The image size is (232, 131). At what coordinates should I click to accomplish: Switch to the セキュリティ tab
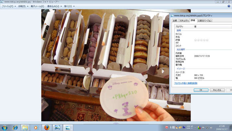[x=184, y=21]
